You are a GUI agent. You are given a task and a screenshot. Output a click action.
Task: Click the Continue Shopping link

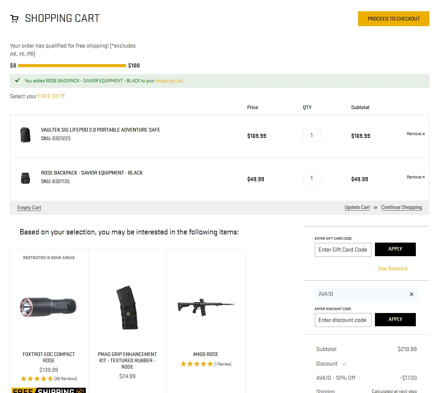click(x=401, y=207)
